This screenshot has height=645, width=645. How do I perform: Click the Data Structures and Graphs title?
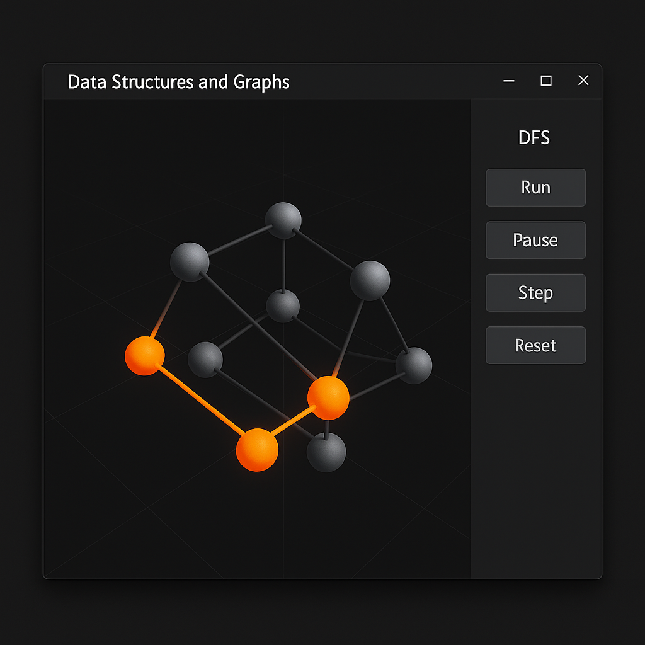coord(178,83)
